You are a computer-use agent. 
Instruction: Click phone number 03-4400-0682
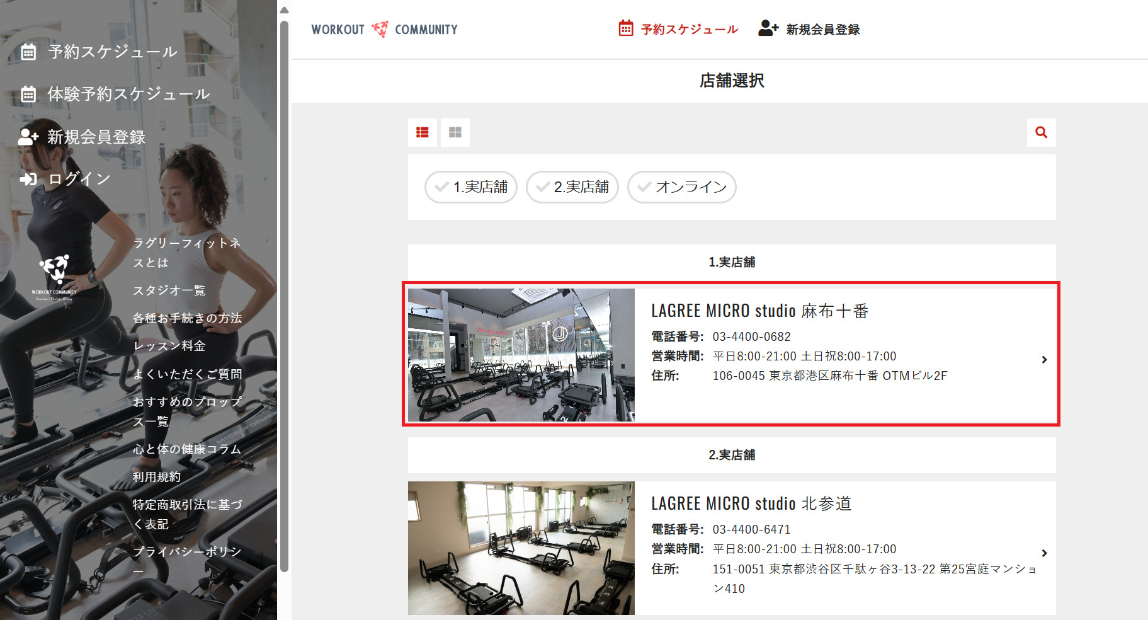click(x=751, y=337)
